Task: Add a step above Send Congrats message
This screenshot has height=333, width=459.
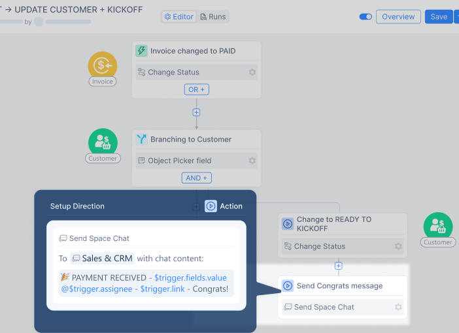Action: click(339, 266)
